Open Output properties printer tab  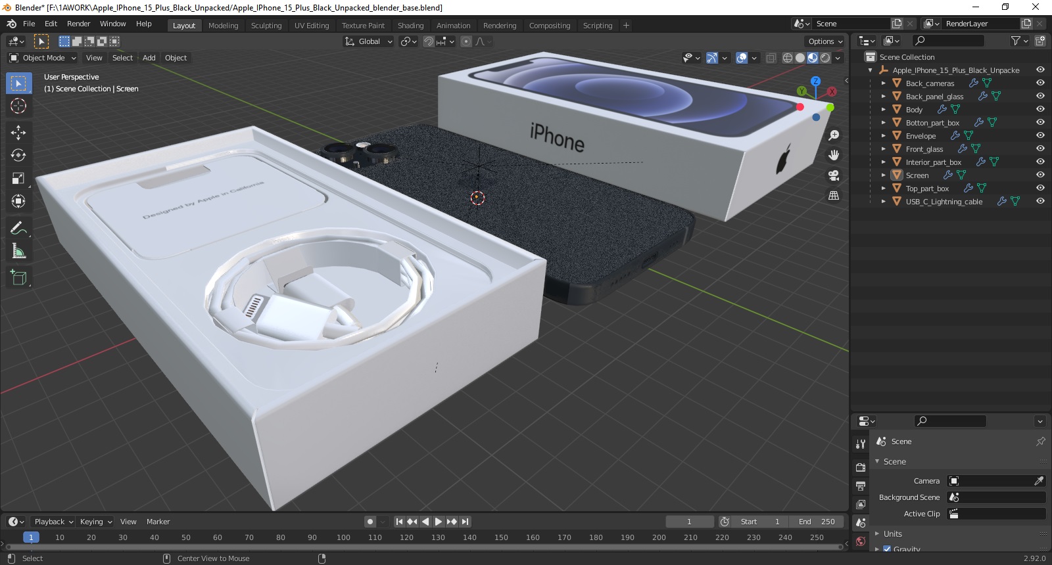coord(861,486)
